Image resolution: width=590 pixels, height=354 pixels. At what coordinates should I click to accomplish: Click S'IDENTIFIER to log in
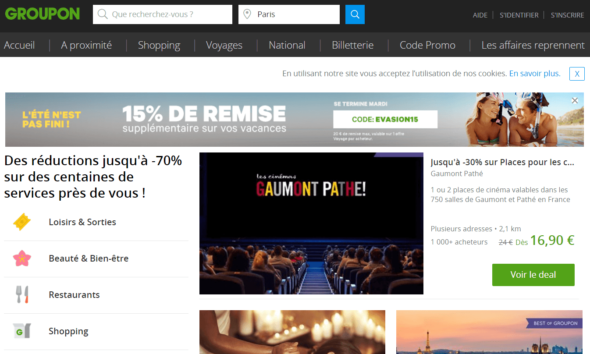[519, 15]
